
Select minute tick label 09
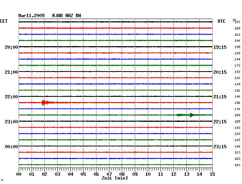135,174
